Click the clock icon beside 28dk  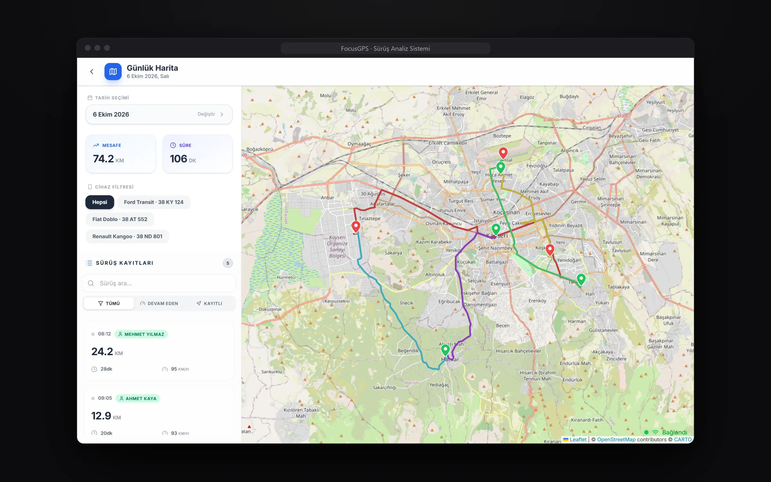[x=94, y=369]
